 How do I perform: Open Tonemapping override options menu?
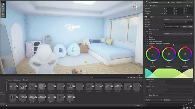(x=192, y=30)
